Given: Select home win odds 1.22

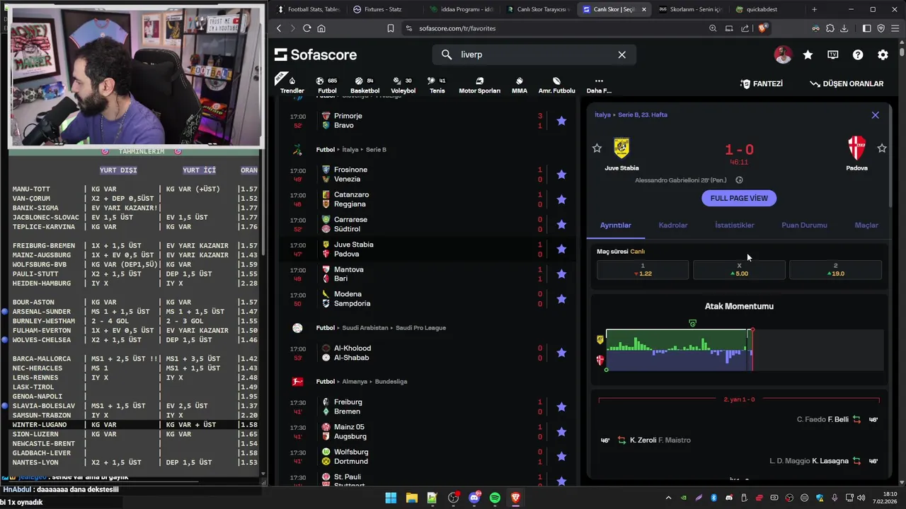Looking at the screenshot, I should click(x=643, y=270).
